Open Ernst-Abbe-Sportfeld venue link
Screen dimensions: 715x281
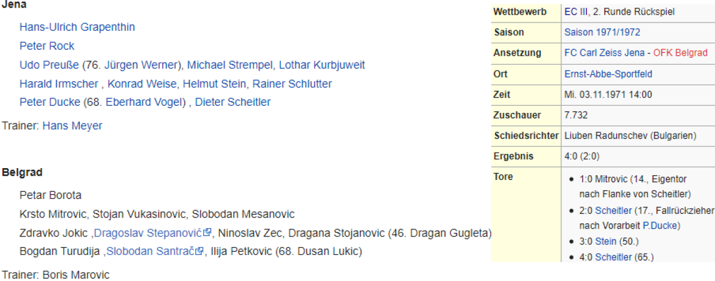608,74
